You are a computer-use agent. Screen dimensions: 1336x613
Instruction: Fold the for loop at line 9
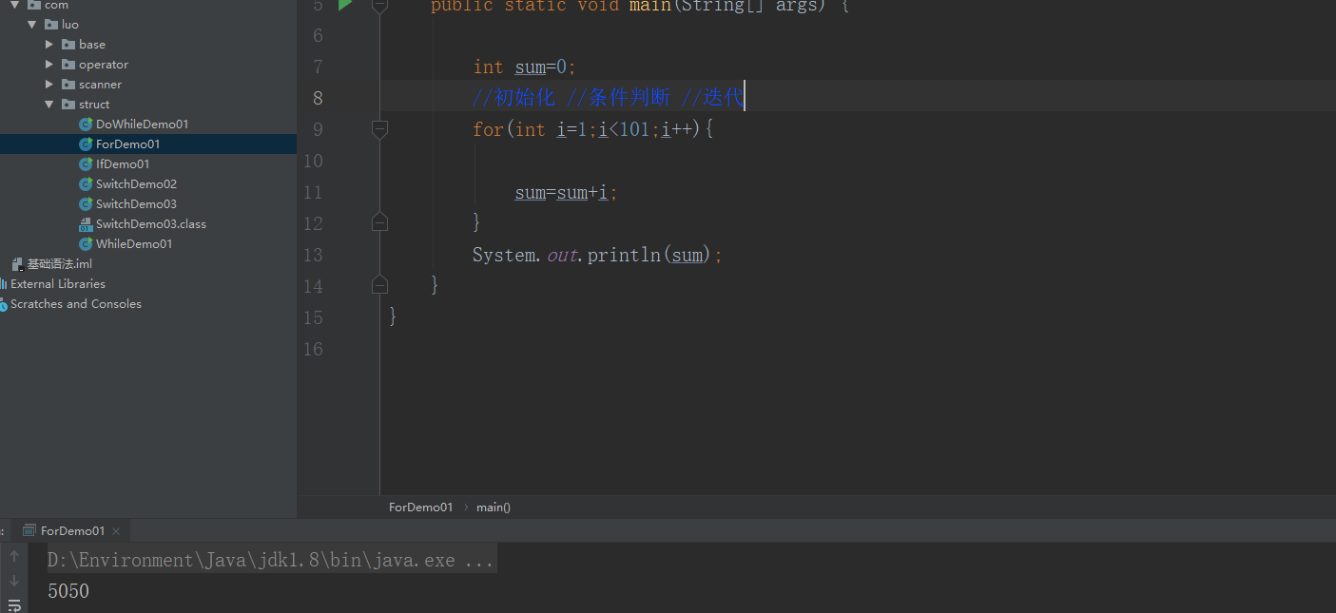(379, 128)
